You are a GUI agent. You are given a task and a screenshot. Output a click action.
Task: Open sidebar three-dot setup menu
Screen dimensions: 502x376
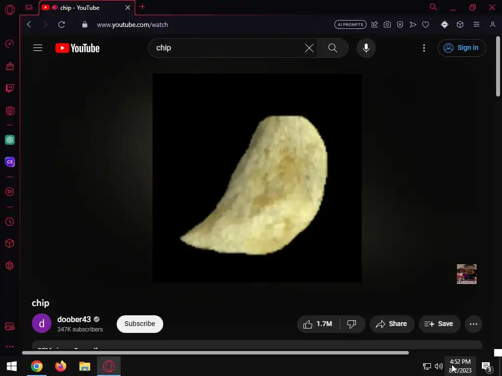click(x=10, y=347)
